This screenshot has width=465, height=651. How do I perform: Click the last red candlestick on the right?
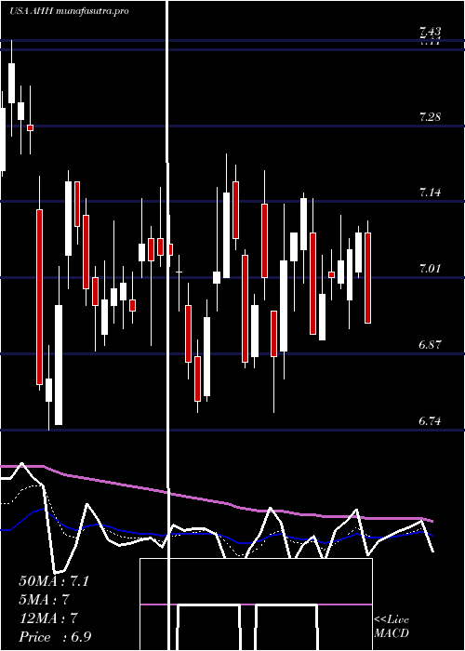368,278
